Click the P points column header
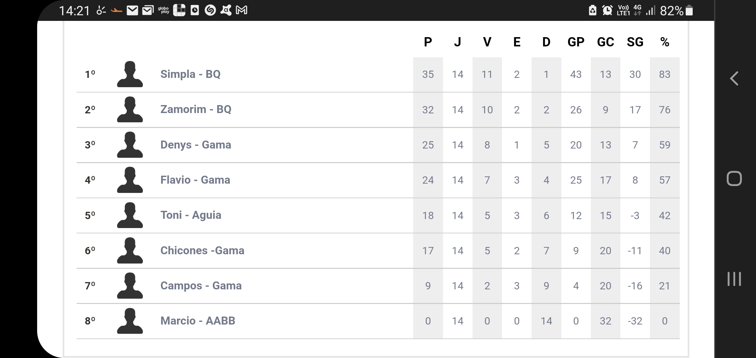The height and width of the screenshot is (358, 756). tap(428, 42)
